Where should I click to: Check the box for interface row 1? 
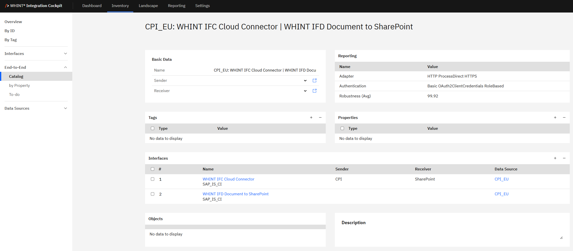pos(153,179)
